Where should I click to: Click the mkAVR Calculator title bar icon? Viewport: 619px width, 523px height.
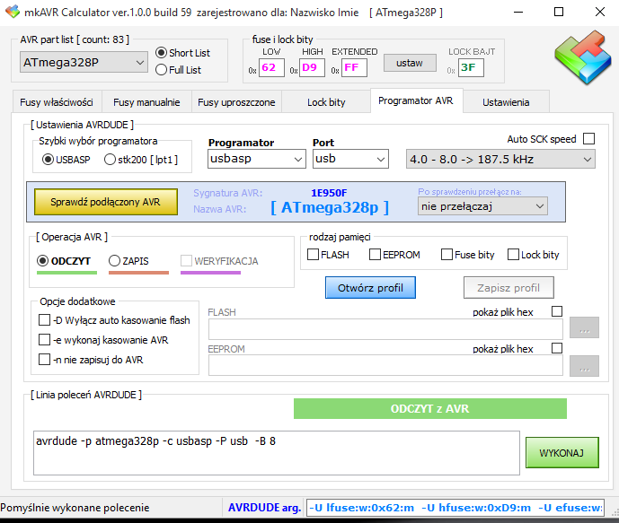[x=13, y=12]
